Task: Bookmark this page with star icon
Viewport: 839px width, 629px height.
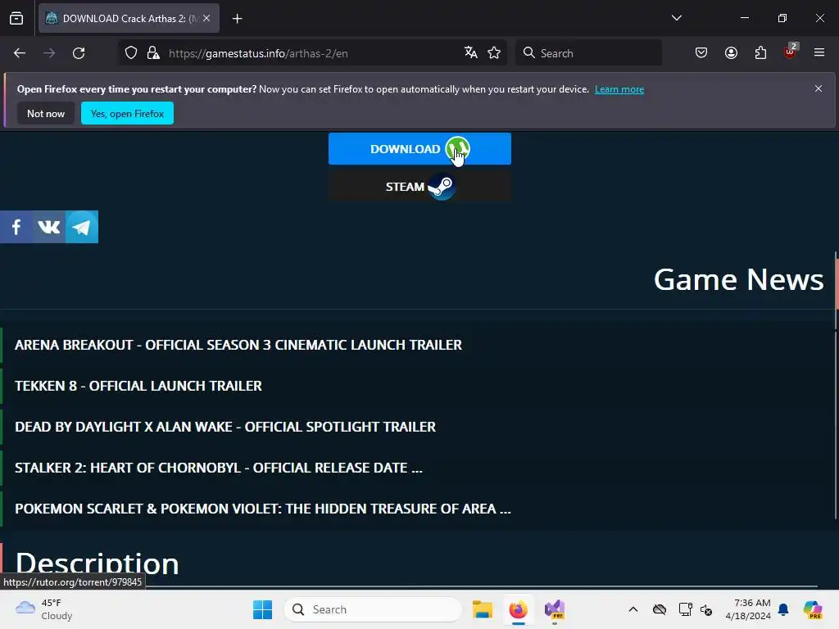Action: [494, 52]
